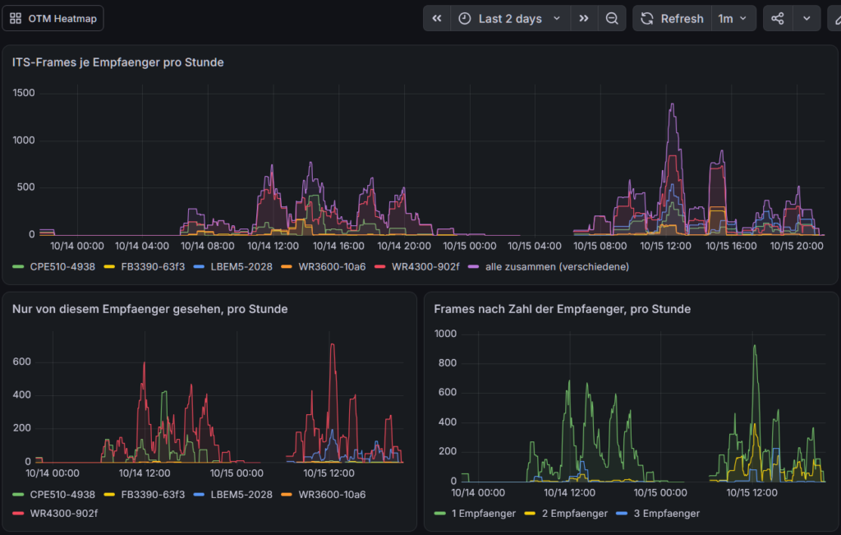Click the 600 y-axis value in bottom-left chart
The image size is (841, 535).
coord(21,362)
